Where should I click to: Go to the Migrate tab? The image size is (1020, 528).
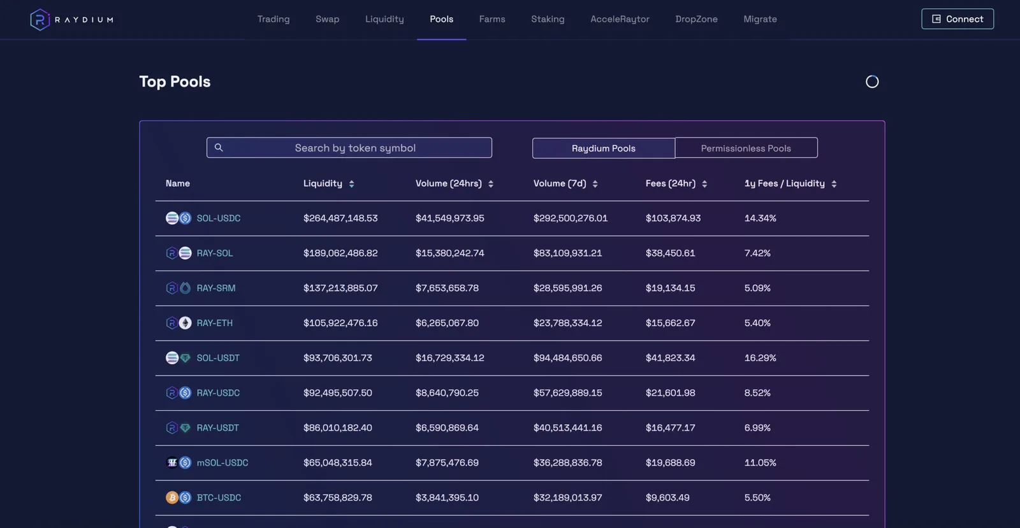[760, 19]
